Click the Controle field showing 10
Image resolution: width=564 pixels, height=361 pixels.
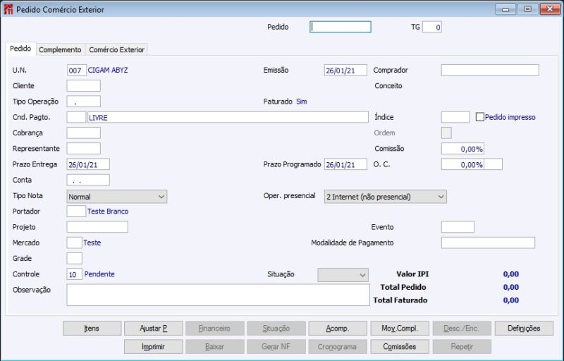point(75,274)
